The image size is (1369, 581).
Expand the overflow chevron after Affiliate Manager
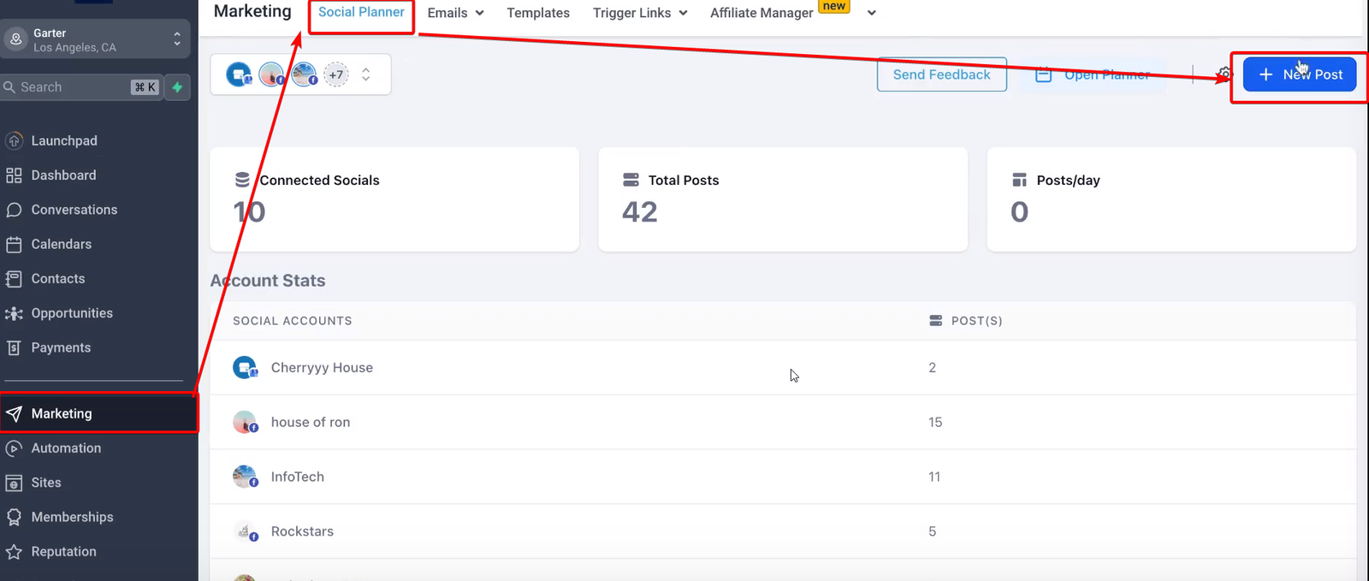tap(871, 13)
